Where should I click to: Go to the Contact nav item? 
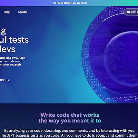click(23, 12)
